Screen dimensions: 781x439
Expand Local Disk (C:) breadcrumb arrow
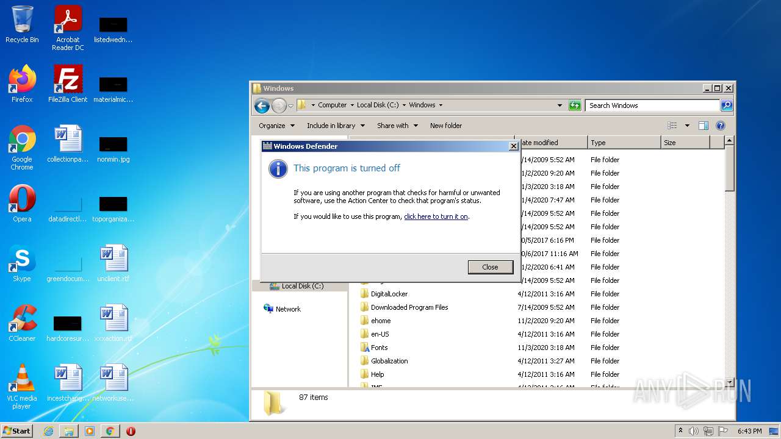tap(404, 105)
